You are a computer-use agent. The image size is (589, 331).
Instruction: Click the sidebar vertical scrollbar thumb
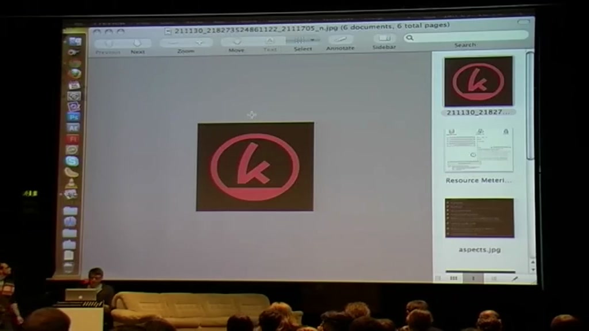pyautogui.click(x=530, y=106)
